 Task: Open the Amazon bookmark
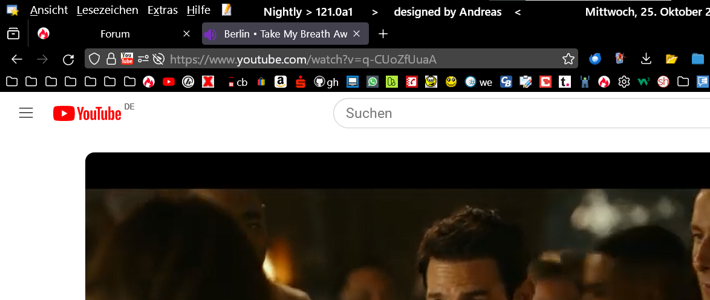click(x=280, y=82)
